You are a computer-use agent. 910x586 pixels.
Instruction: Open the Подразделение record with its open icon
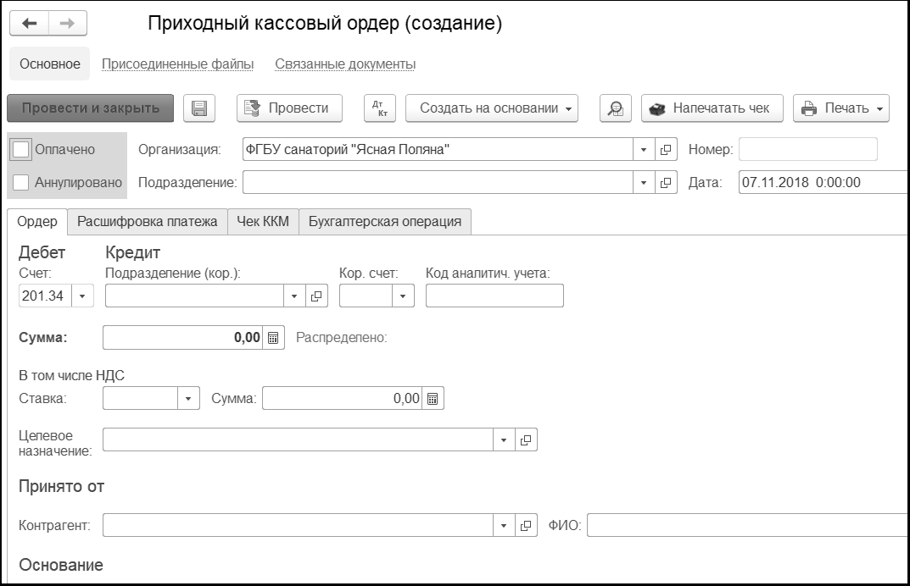(666, 183)
